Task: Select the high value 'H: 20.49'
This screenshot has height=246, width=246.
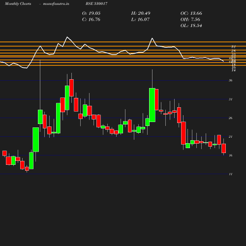Action: [141, 13]
